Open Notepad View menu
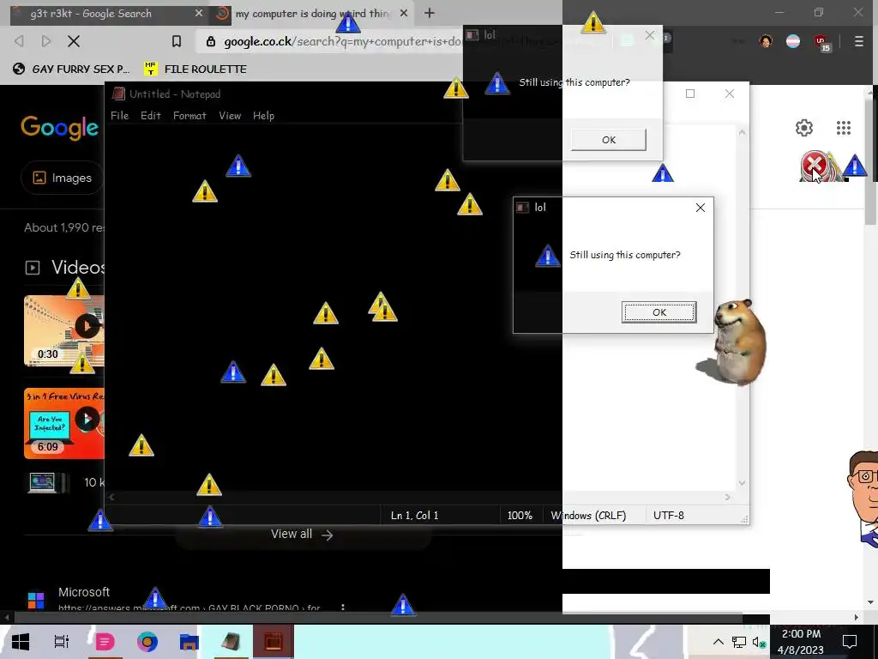Viewport: 878px width, 659px height. (x=230, y=116)
